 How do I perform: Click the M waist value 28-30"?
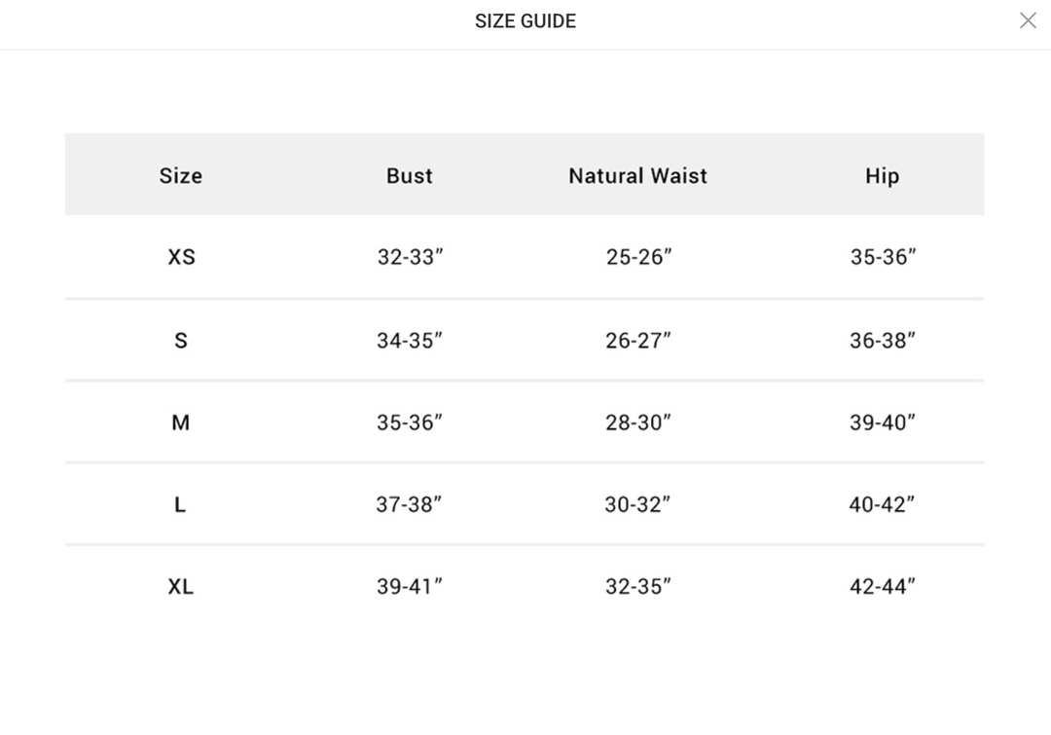coord(638,423)
